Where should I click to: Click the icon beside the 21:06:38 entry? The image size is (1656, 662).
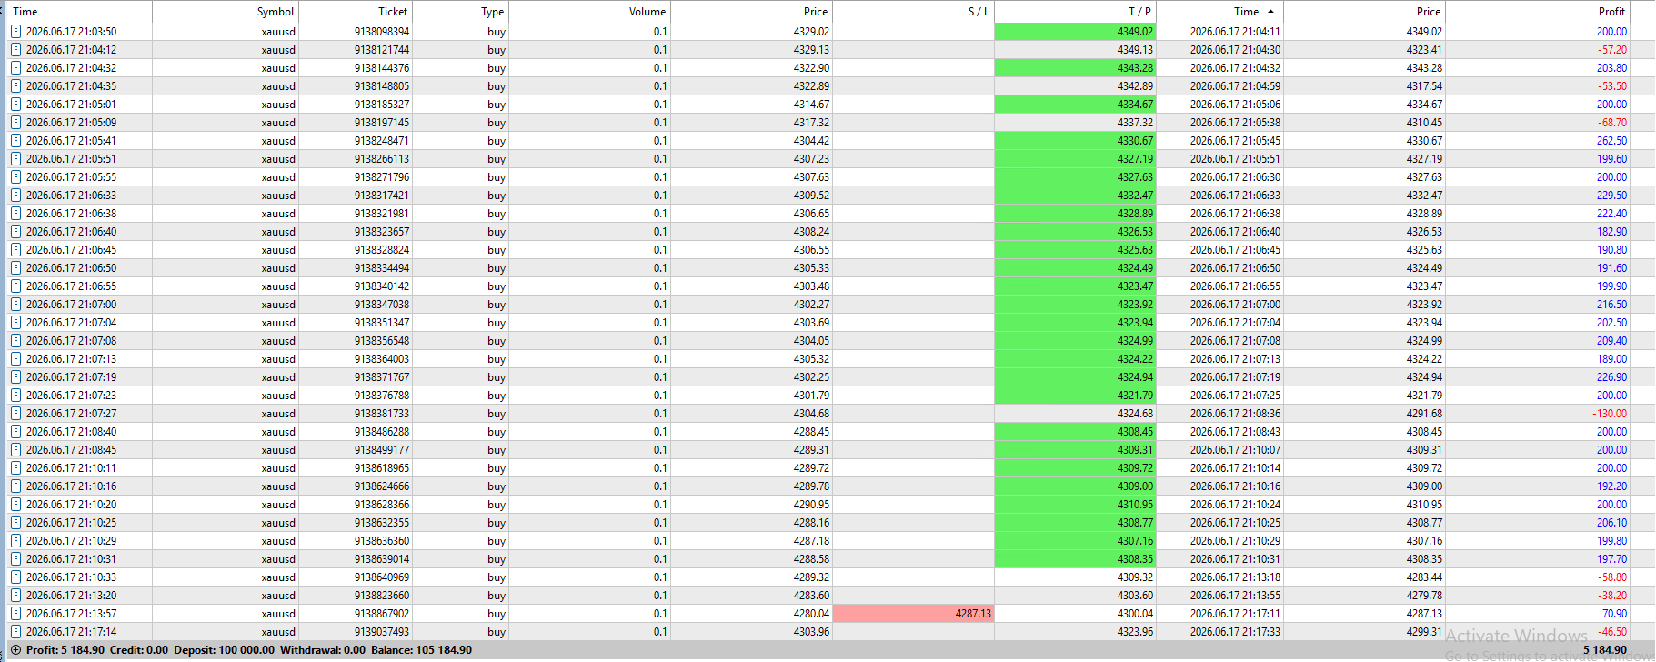[15, 214]
